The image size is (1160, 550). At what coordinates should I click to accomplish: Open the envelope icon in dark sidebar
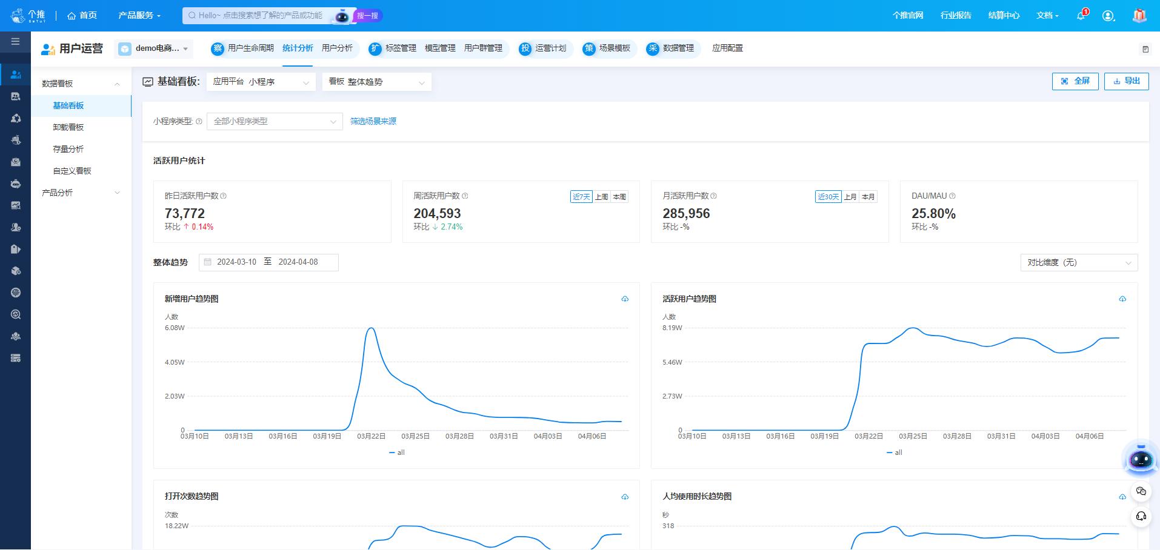click(16, 162)
